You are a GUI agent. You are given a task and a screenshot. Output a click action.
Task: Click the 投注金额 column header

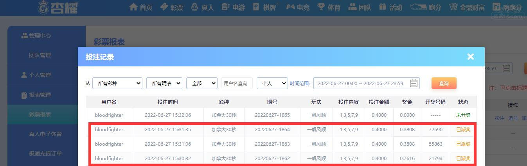pyautogui.click(x=379, y=102)
